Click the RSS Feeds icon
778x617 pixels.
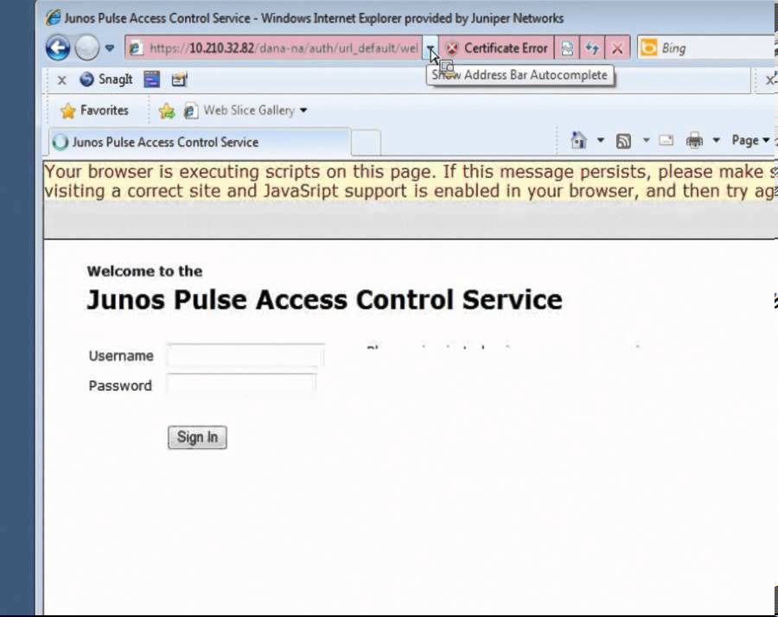(623, 142)
